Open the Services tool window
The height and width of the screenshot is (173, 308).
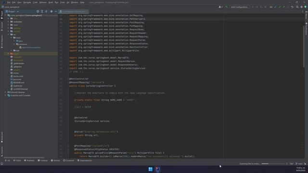tap(55, 161)
